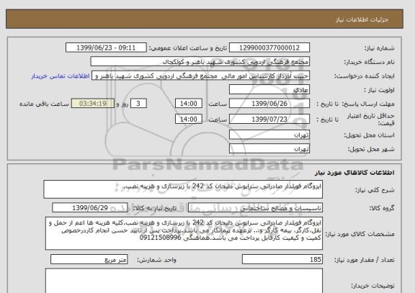Viewport: 415px width, 293px height.
Task: Click the quantity field showing 185
Action: click(x=282, y=259)
